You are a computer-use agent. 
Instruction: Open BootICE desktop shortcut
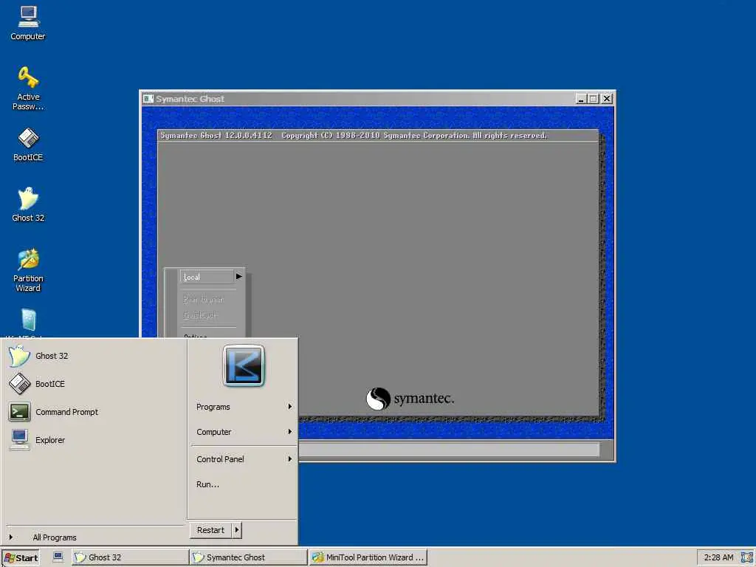pos(28,144)
